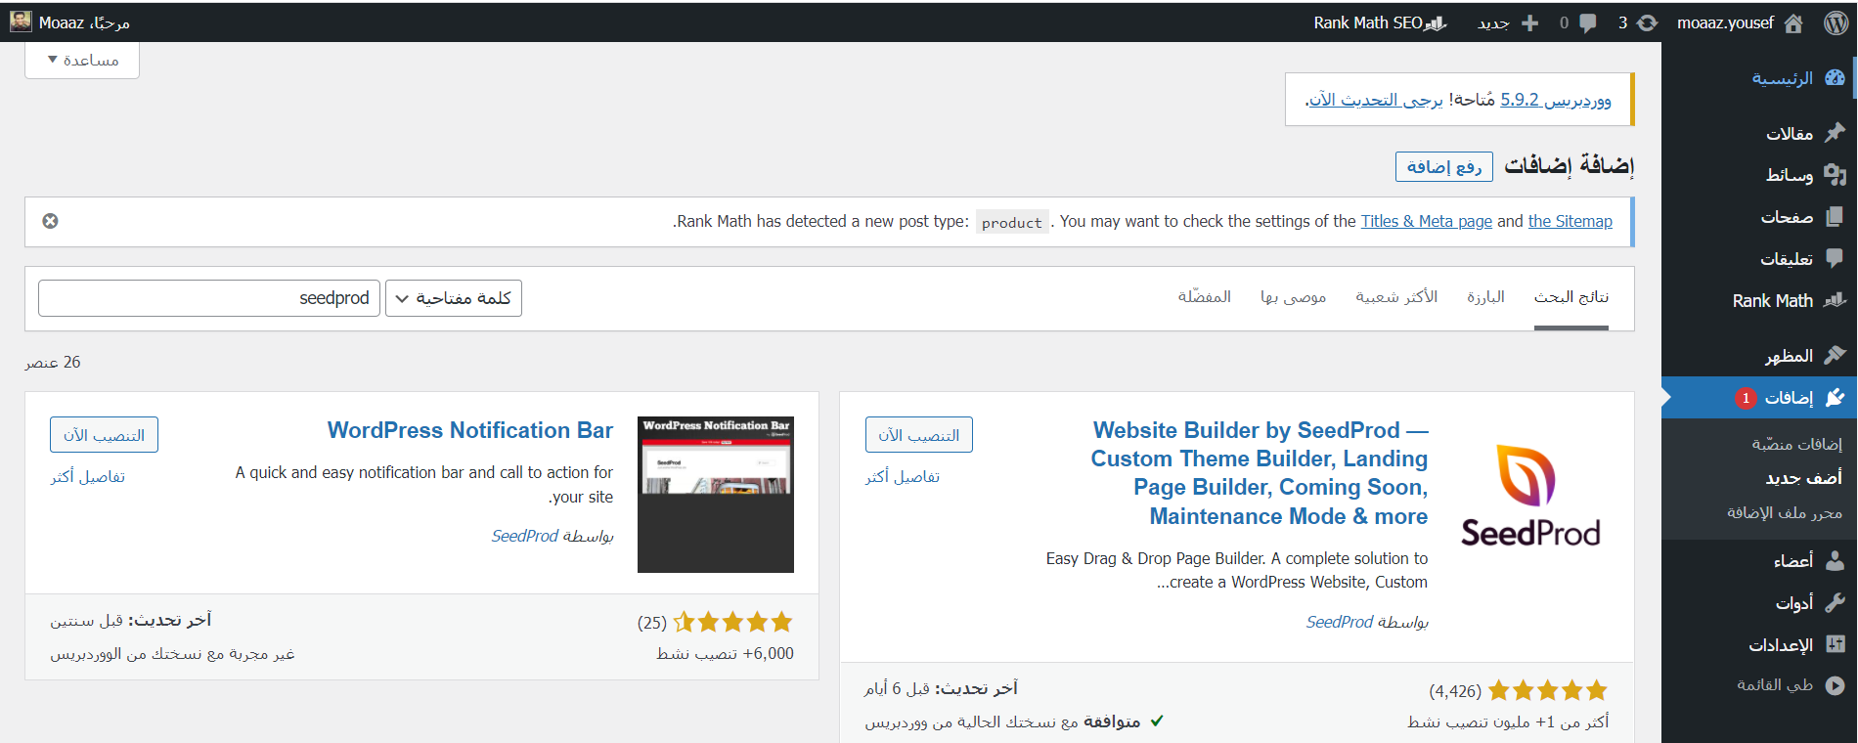Open the Media (وسائط) sidebar menu
Image resolution: width=1858 pixels, height=743 pixels.
click(x=1790, y=175)
